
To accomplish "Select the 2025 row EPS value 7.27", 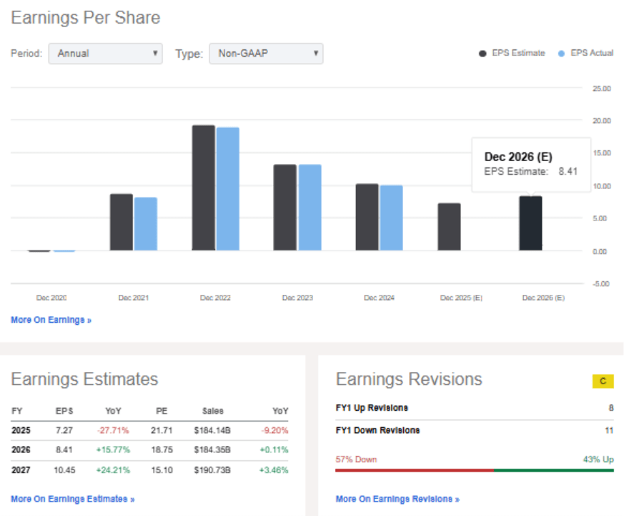I will [x=65, y=430].
